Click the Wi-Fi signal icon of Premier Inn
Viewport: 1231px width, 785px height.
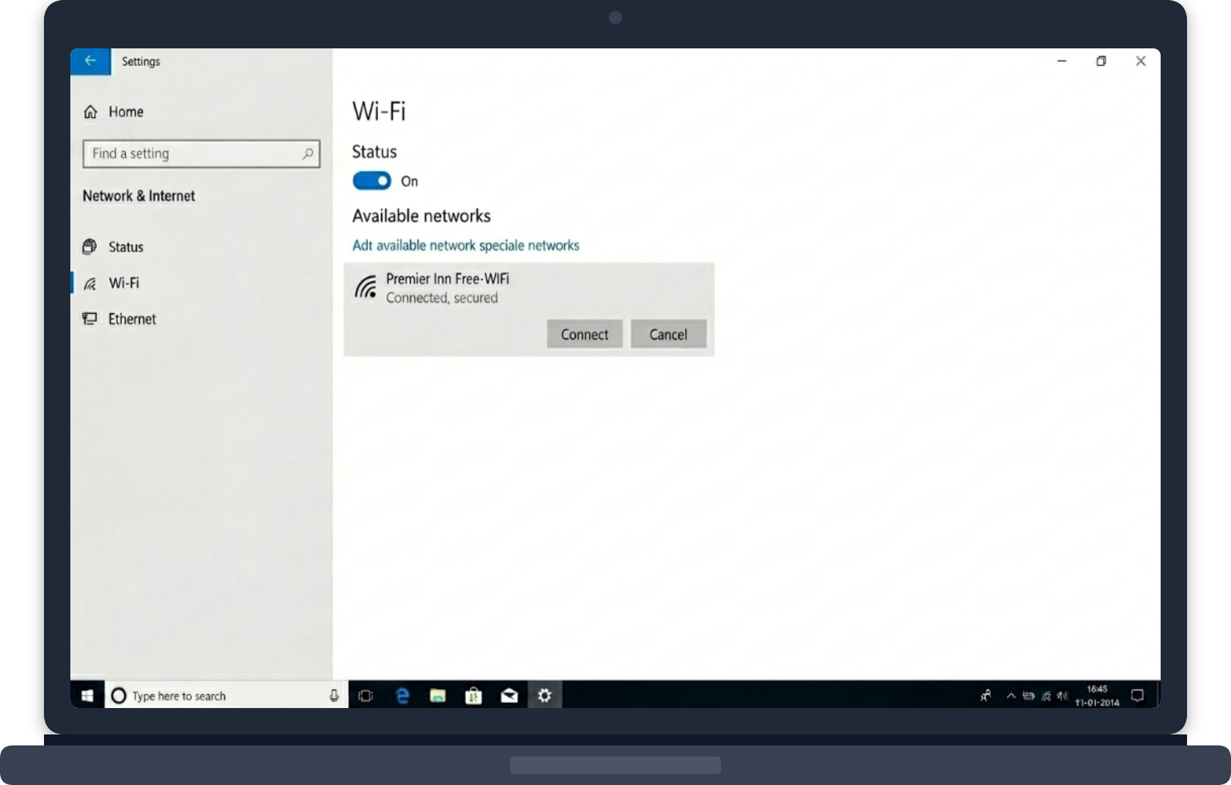[366, 287]
